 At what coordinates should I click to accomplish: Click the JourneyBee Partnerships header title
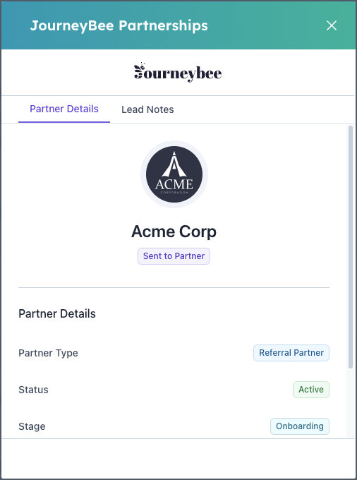(119, 25)
